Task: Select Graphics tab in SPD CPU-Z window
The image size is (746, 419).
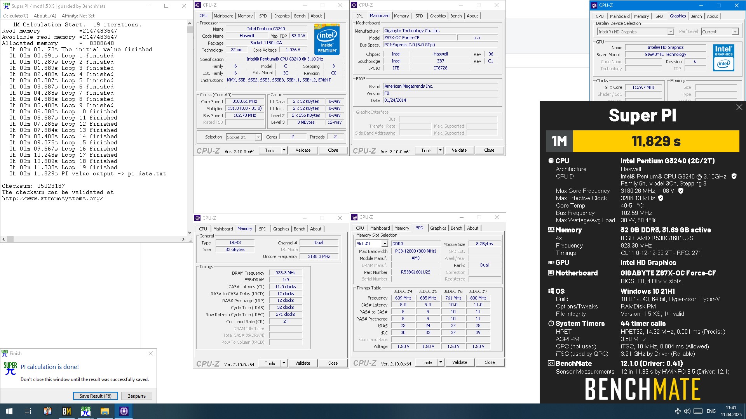Action: [x=438, y=228]
